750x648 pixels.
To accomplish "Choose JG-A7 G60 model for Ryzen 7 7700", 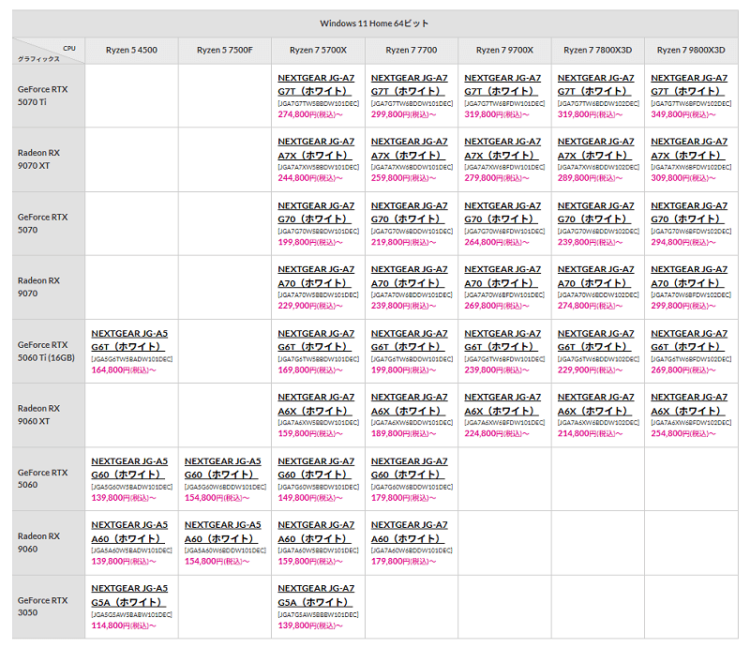I will point(409,467).
